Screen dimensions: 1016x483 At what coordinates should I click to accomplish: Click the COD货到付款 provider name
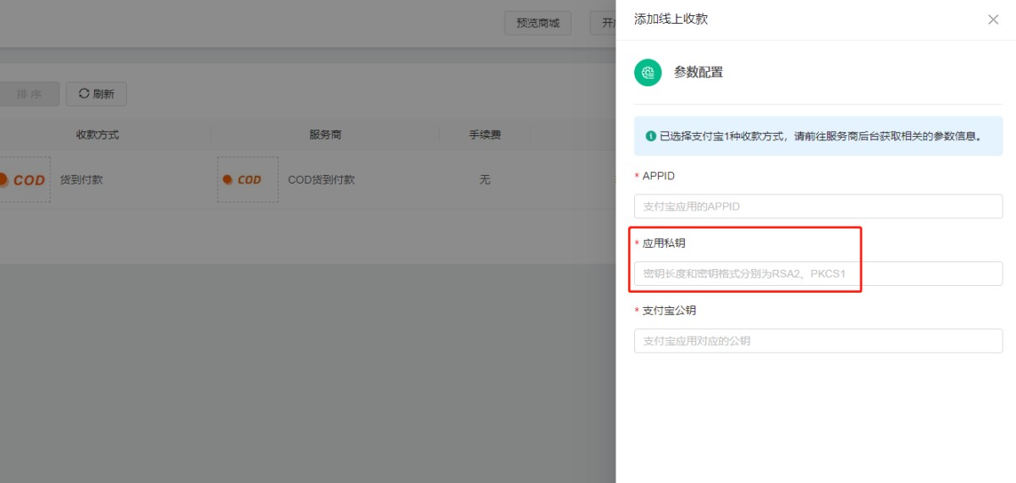coord(321,179)
